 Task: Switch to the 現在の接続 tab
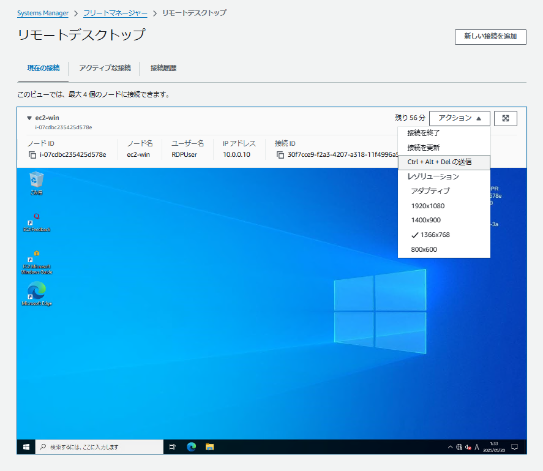tap(43, 68)
